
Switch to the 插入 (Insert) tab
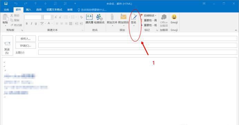29,10
